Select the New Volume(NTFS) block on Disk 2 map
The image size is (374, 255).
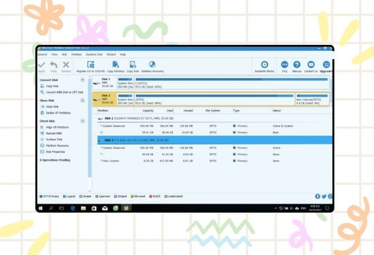312,99
